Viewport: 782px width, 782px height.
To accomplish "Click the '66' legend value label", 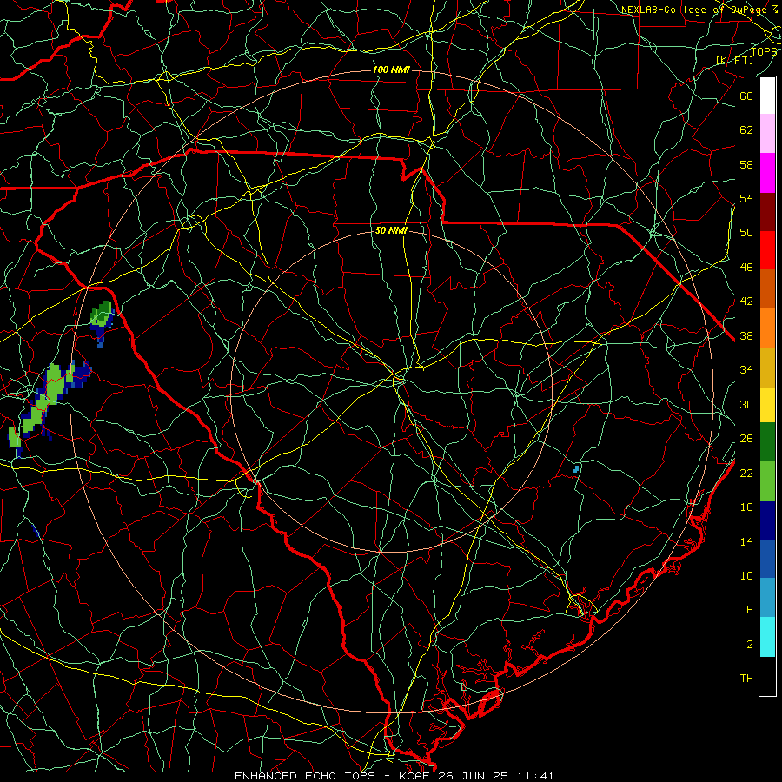I will point(746,96).
